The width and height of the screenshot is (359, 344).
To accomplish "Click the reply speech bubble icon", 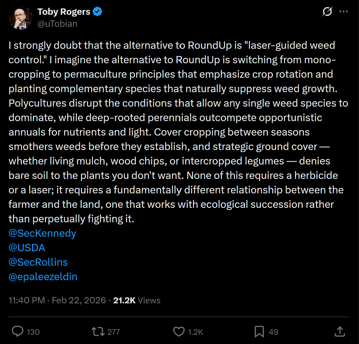I will point(18,332).
